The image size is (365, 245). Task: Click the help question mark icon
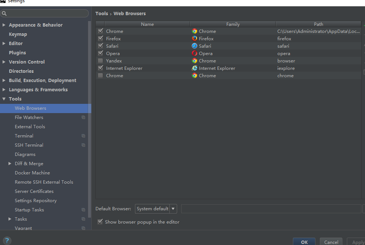pos(7,241)
